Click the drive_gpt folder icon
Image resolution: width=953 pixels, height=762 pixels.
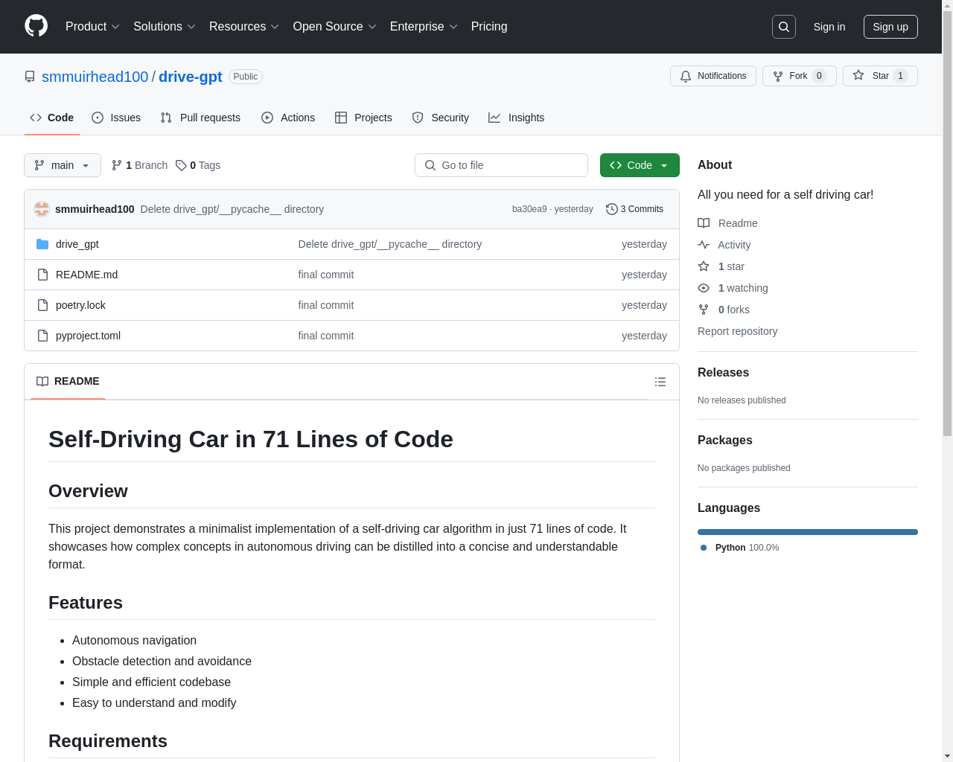pos(42,244)
